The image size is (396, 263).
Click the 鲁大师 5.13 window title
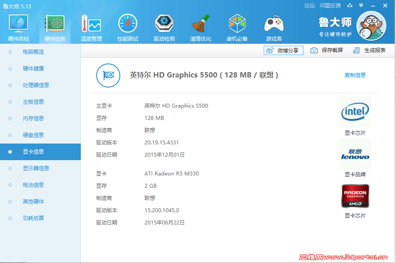coord(17,6)
